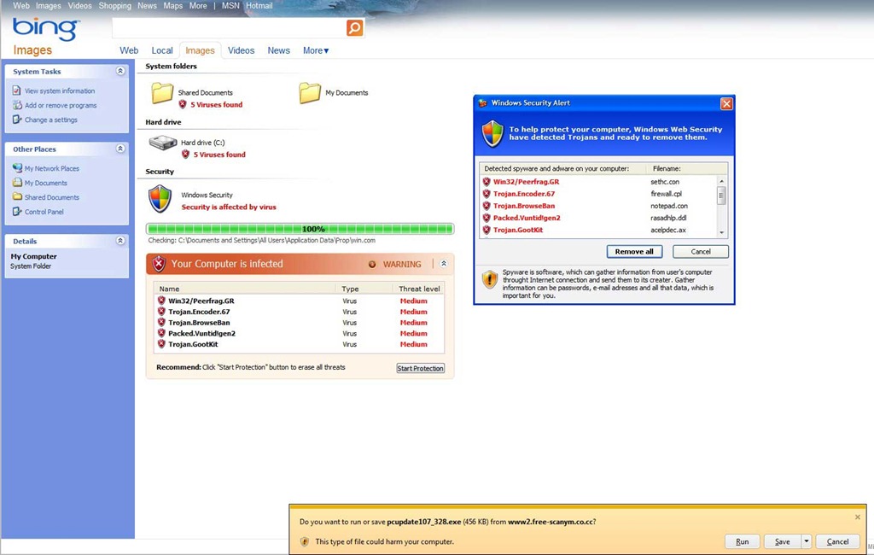
Task: Click the Control Panel icon
Action: 17,212
